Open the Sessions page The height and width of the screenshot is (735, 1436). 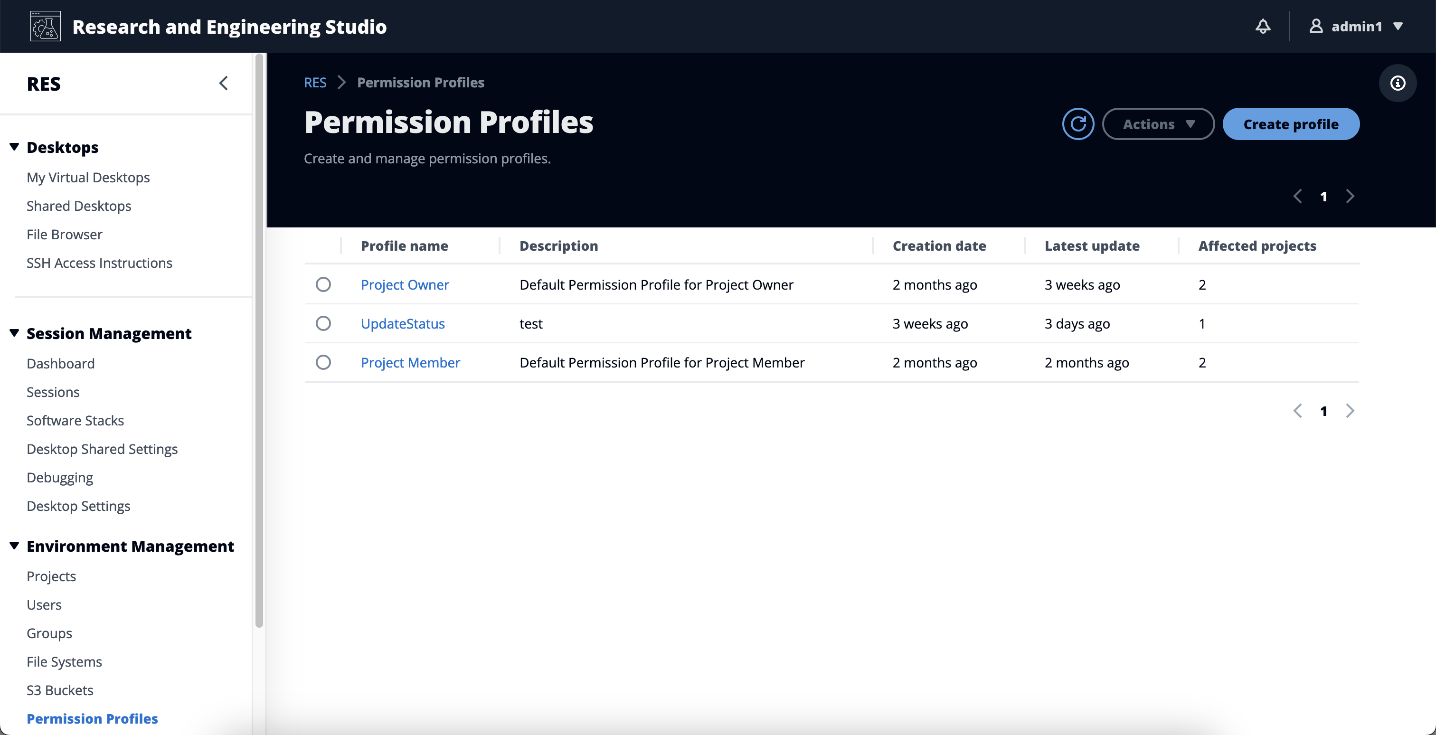[x=53, y=392]
